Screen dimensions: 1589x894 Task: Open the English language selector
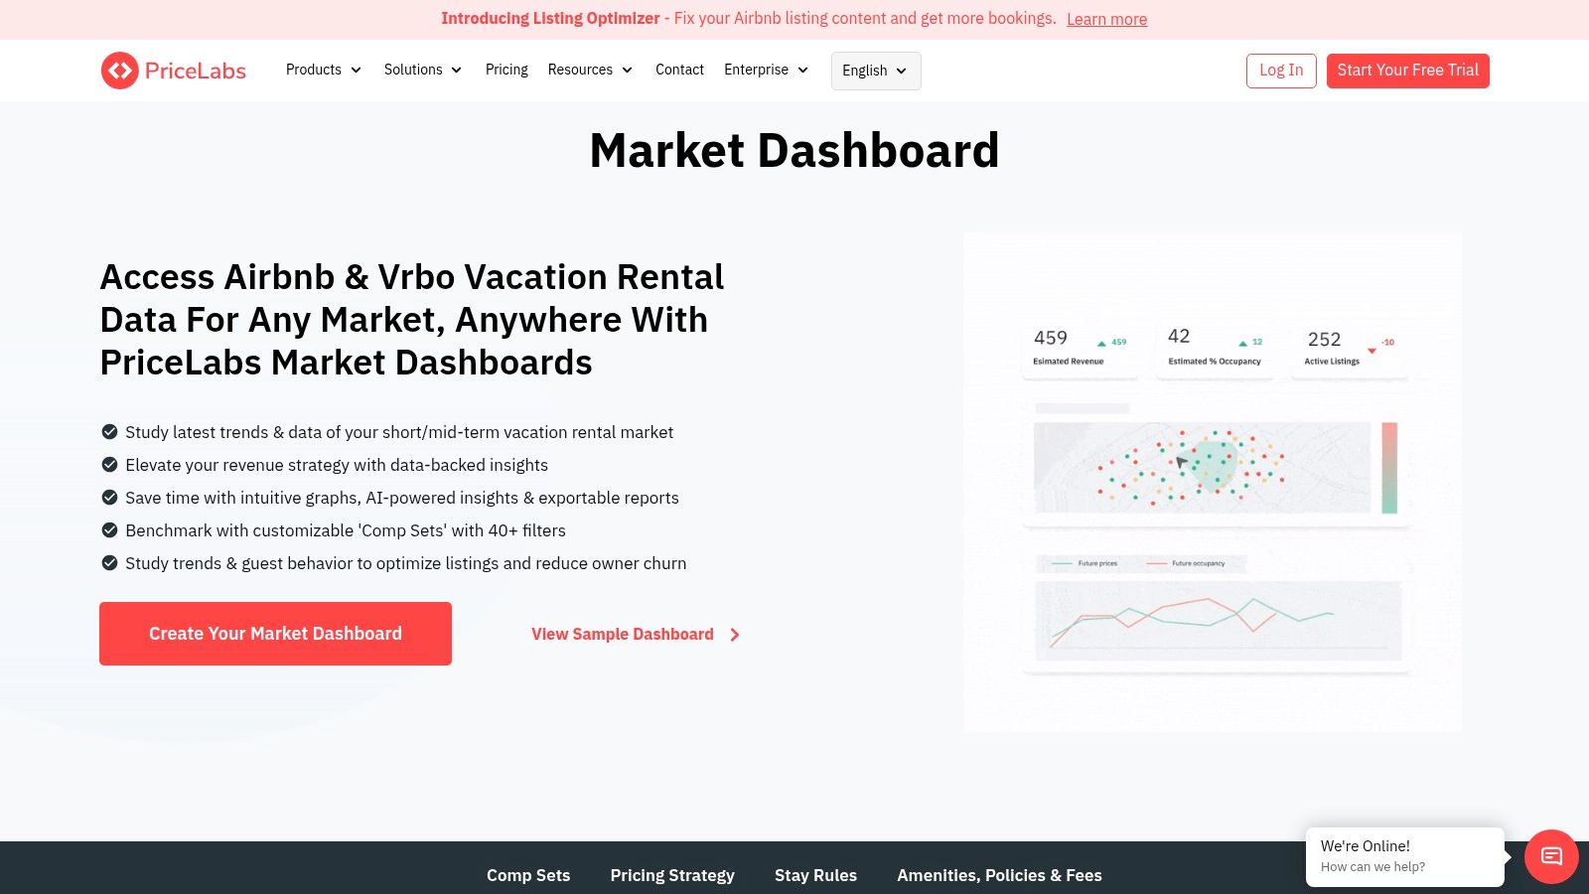tap(876, 71)
